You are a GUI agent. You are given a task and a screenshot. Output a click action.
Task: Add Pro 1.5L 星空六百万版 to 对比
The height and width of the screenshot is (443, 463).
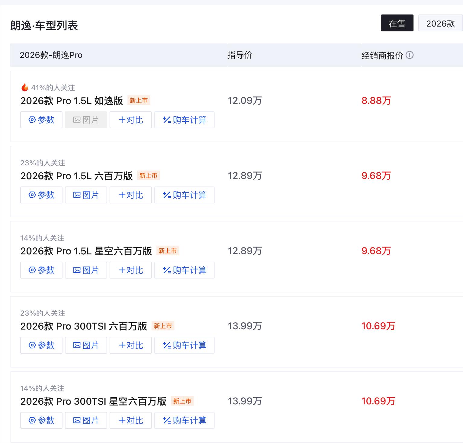click(131, 270)
